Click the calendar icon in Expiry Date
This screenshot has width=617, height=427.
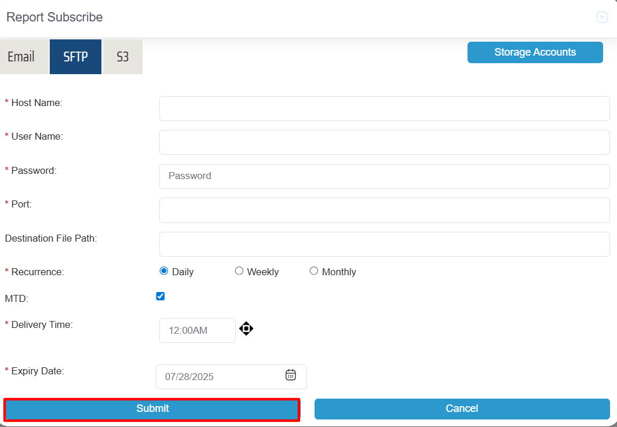click(x=291, y=375)
